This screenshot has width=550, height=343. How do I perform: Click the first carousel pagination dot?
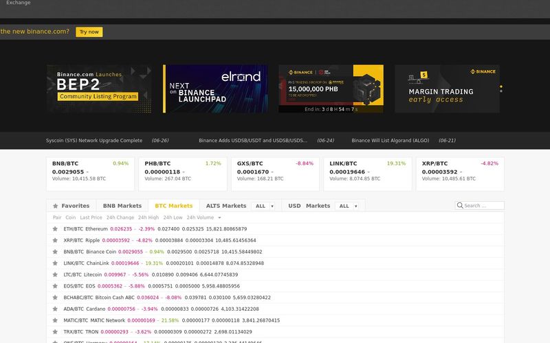pos(501,86)
